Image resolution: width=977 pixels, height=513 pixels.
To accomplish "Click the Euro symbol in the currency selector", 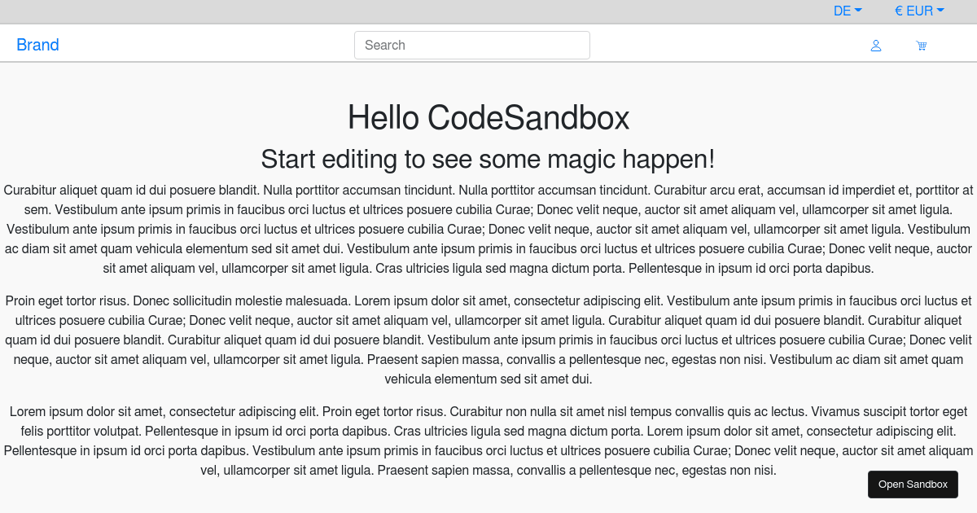I will coord(898,11).
